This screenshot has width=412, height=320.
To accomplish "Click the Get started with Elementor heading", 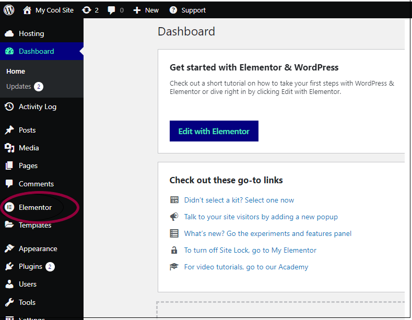I will pyautogui.click(x=254, y=67).
